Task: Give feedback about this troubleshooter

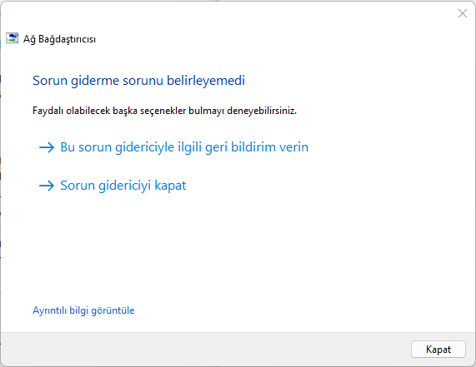Action: (173, 147)
